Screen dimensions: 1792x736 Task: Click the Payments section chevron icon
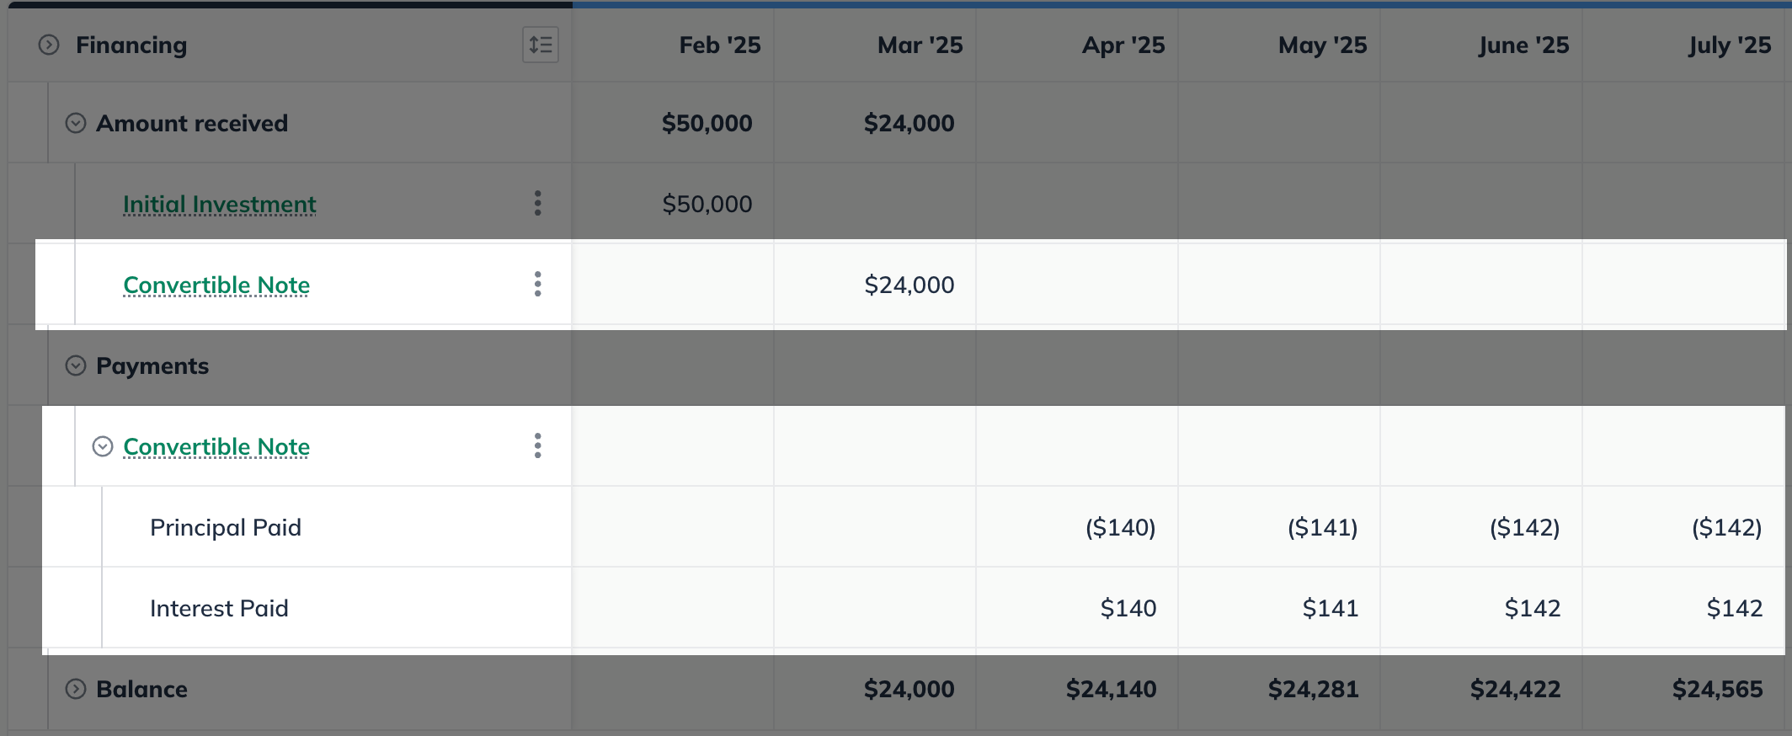tap(76, 365)
